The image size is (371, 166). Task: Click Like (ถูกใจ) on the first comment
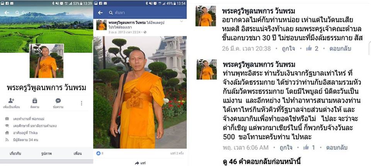(x=288, y=49)
